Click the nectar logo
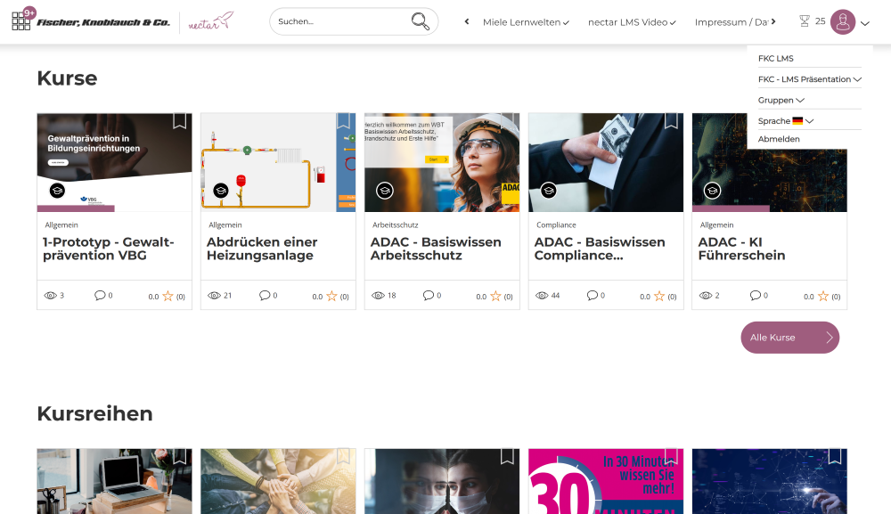The width and height of the screenshot is (891, 514). 210,21
